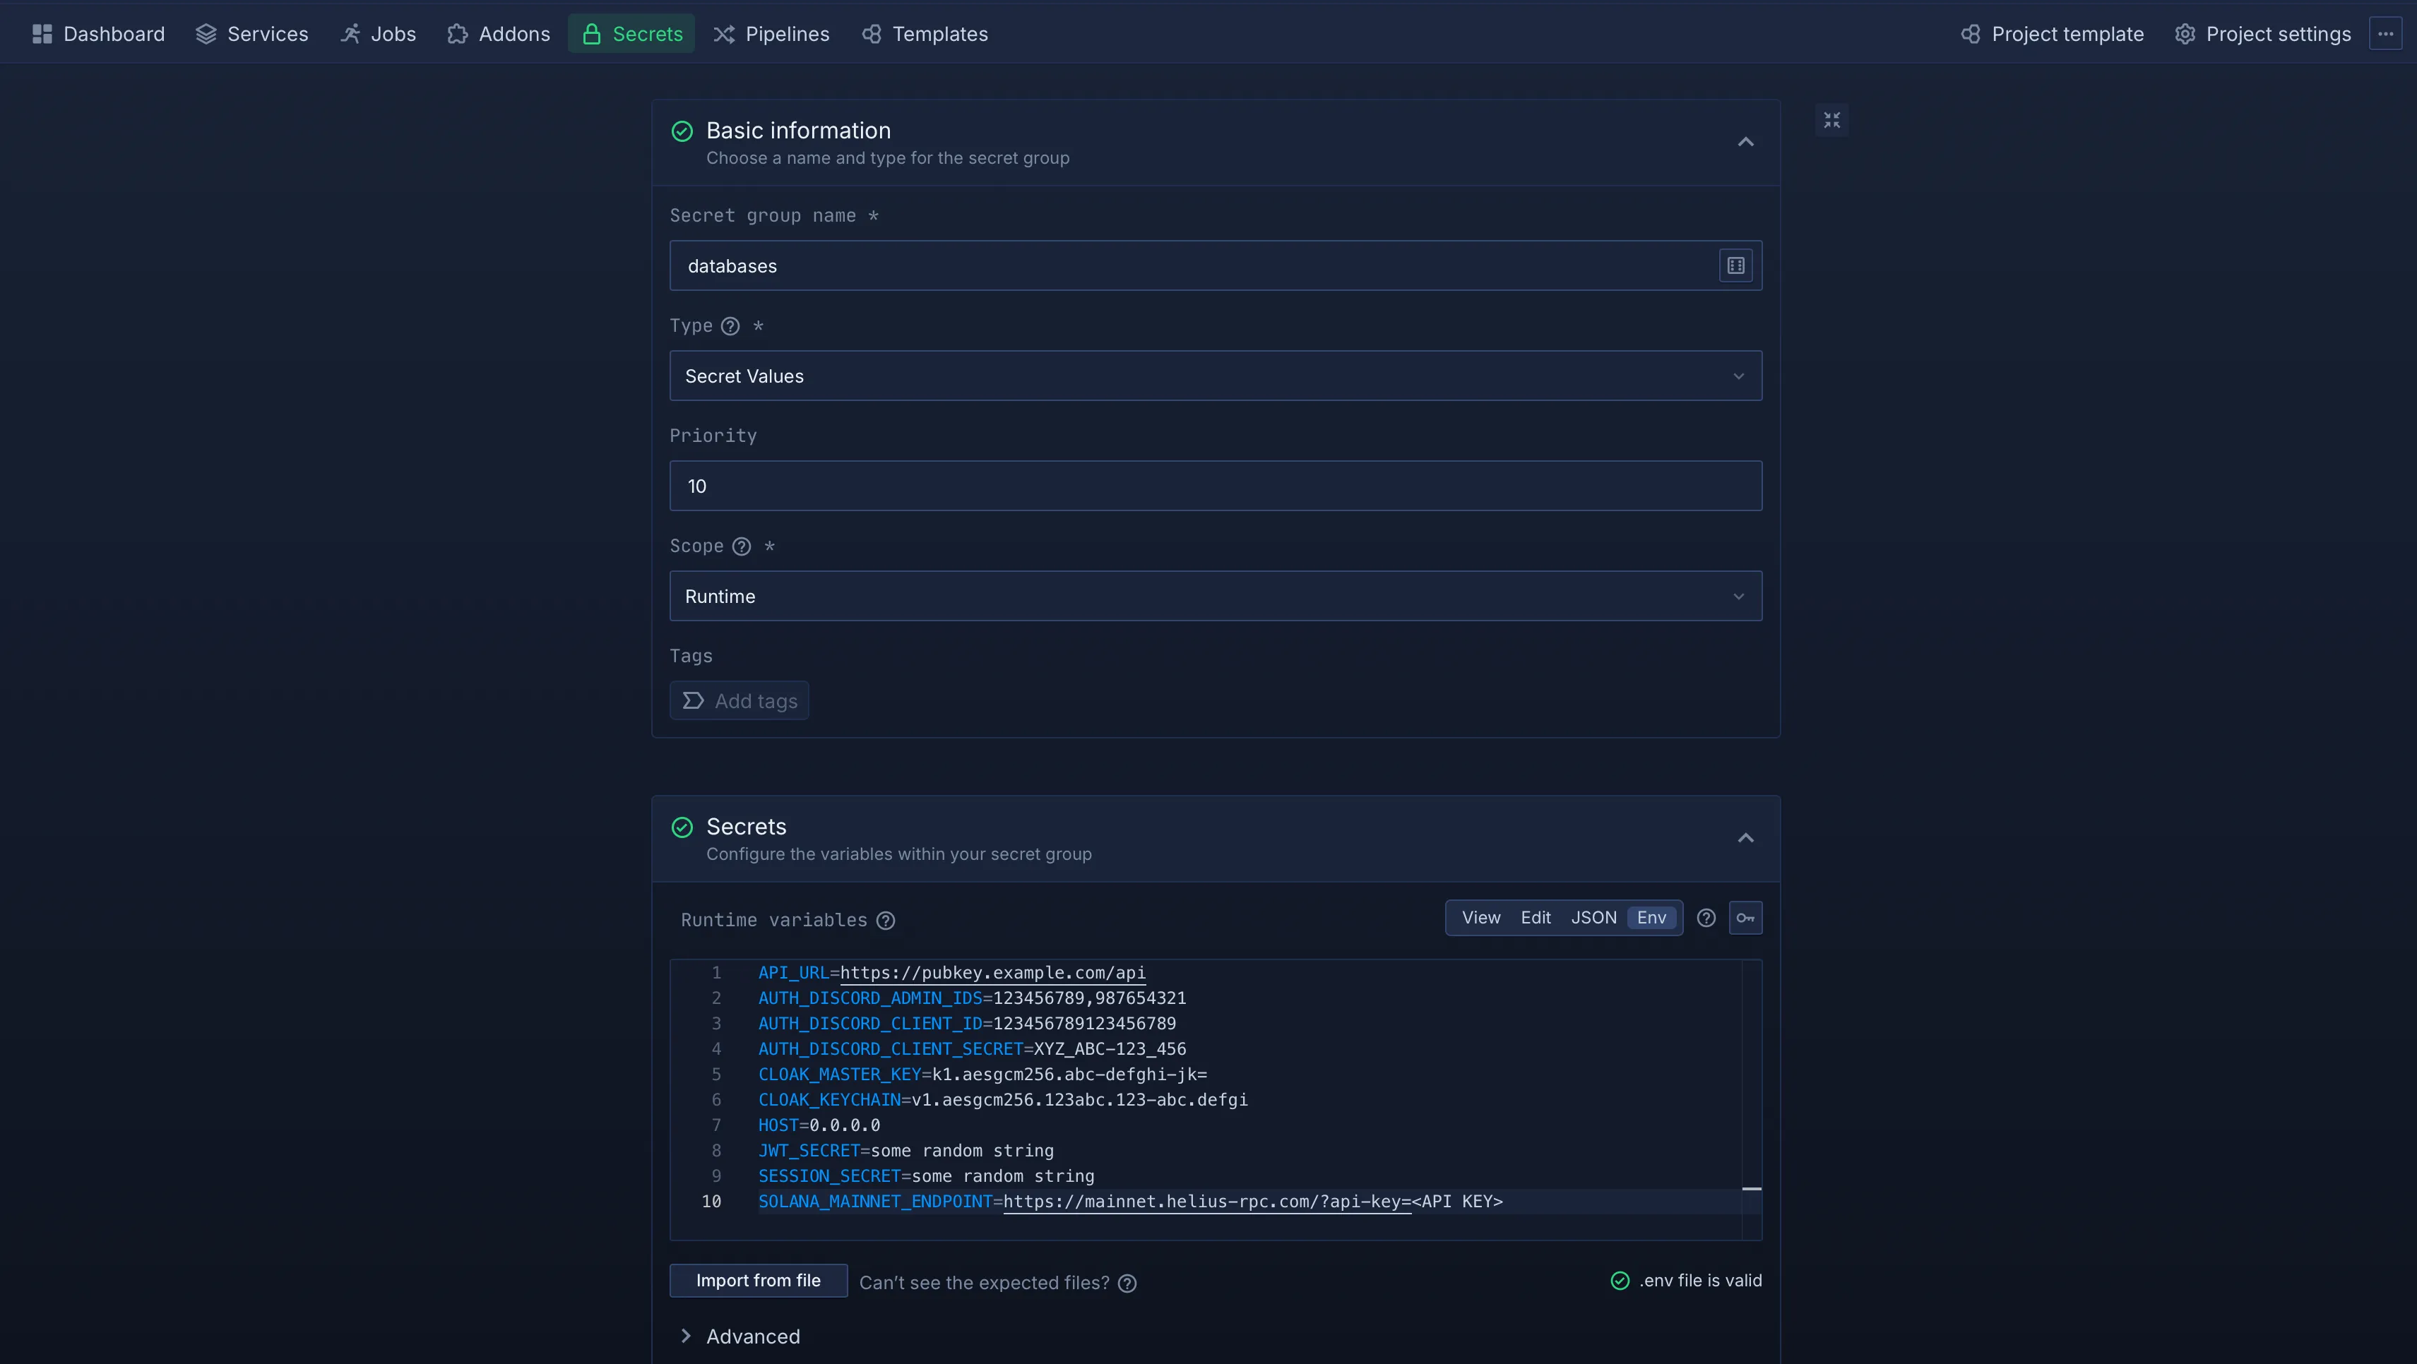Click the Add tags button
2417x1364 pixels.
point(740,701)
